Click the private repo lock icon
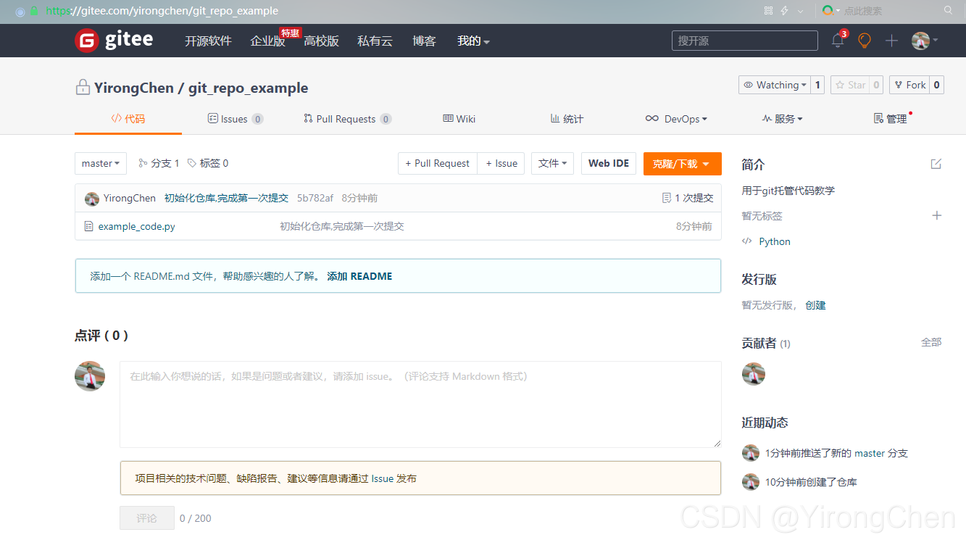This screenshot has height=540, width=966. 83,88
